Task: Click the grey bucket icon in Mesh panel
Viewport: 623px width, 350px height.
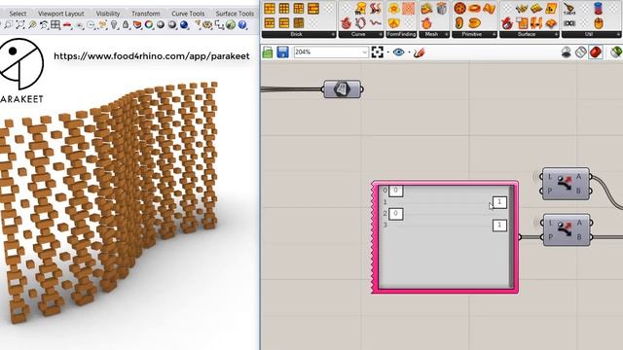Action: 441,8
